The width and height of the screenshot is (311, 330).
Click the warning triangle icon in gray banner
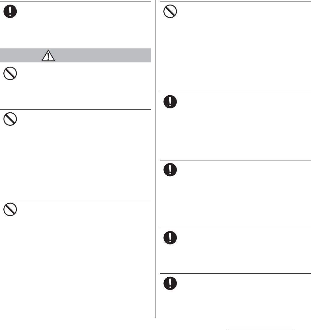(48, 56)
